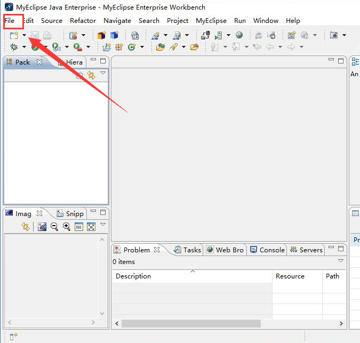Click the External Tools run icon
The height and width of the screenshot is (343, 360).
(78, 47)
